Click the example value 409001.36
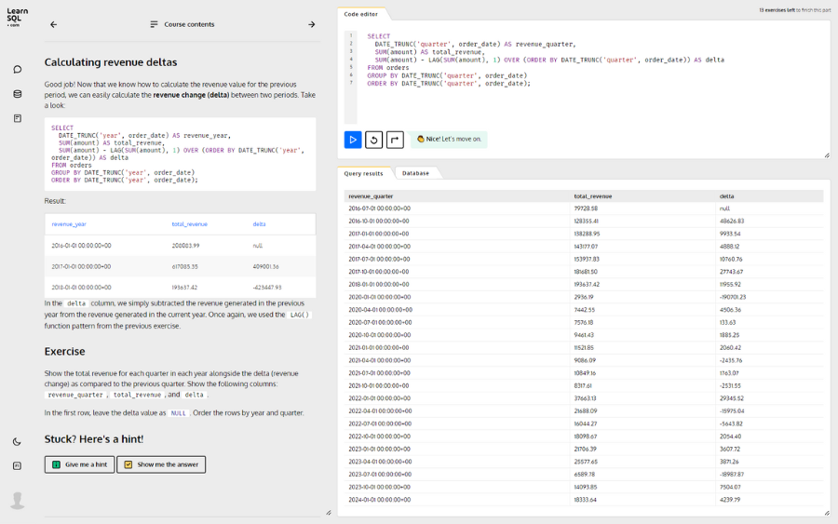The width and height of the screenshot is (838, 524). point(265,266)
